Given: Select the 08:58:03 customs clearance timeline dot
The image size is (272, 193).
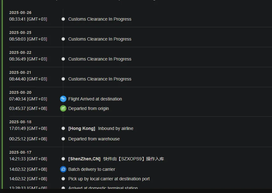Looking at the screenshot, I should [x=63, y=39].
